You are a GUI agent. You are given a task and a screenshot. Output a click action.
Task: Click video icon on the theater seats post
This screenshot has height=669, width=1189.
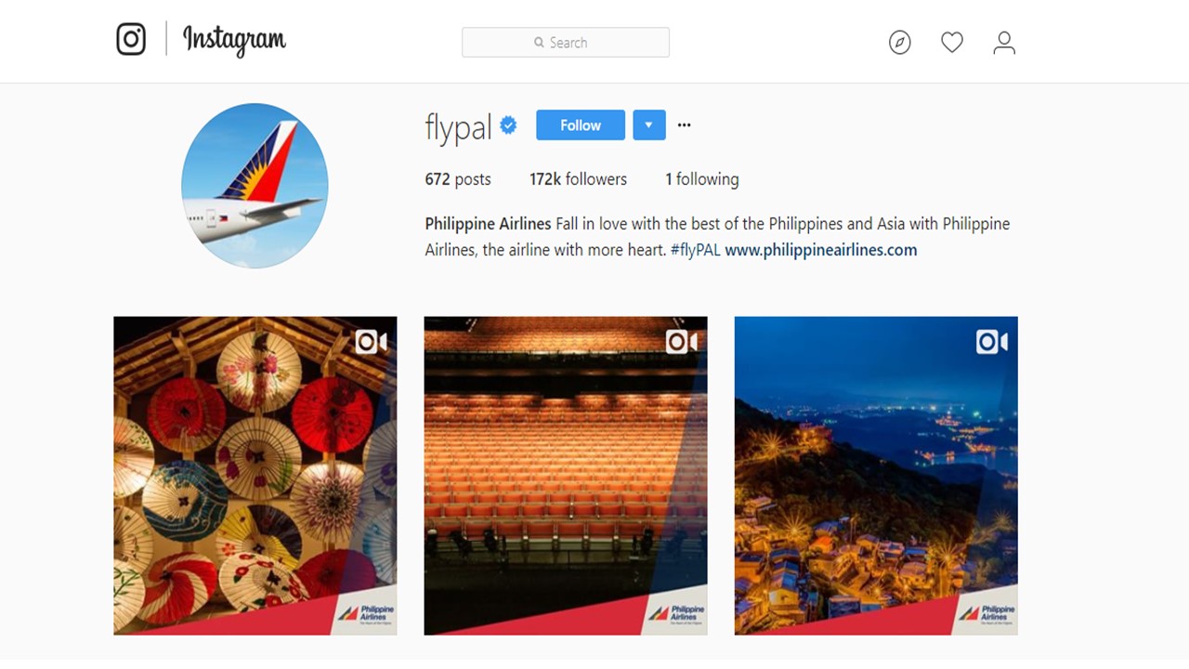pos(681,342)
